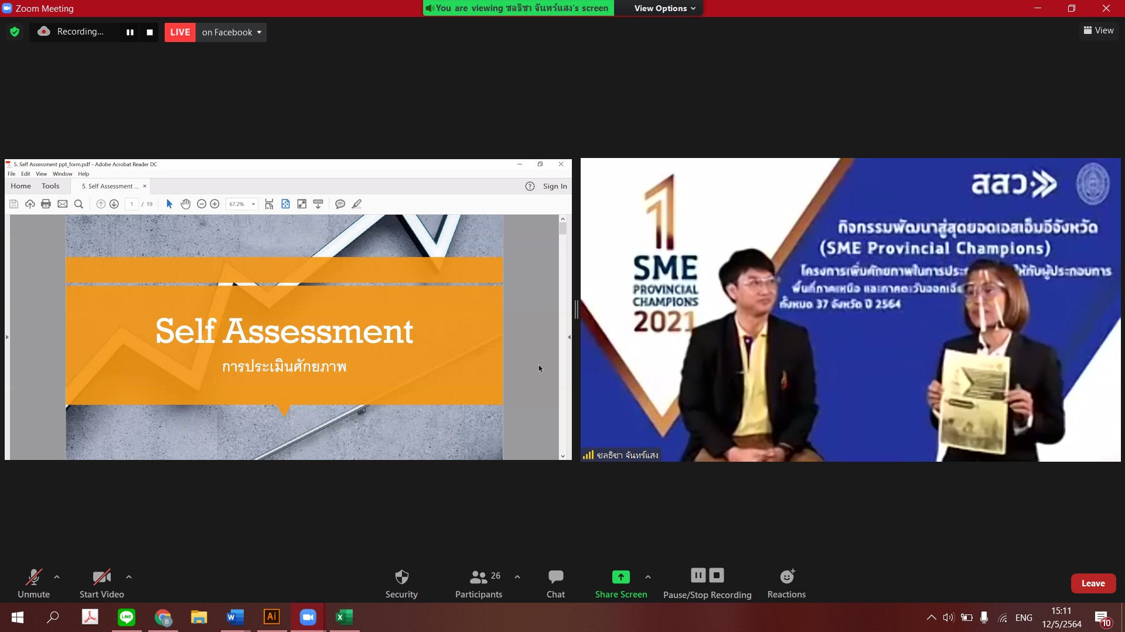The width and height of the screenshot is (1125, 632).
Task: Expand audio options arrow next to Unmute
Action: [x=57, y=577]
